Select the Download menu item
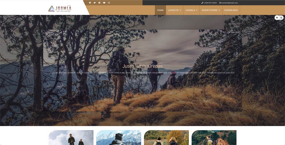This screenshot has width=285, height=145. click(x=231, y=10)
